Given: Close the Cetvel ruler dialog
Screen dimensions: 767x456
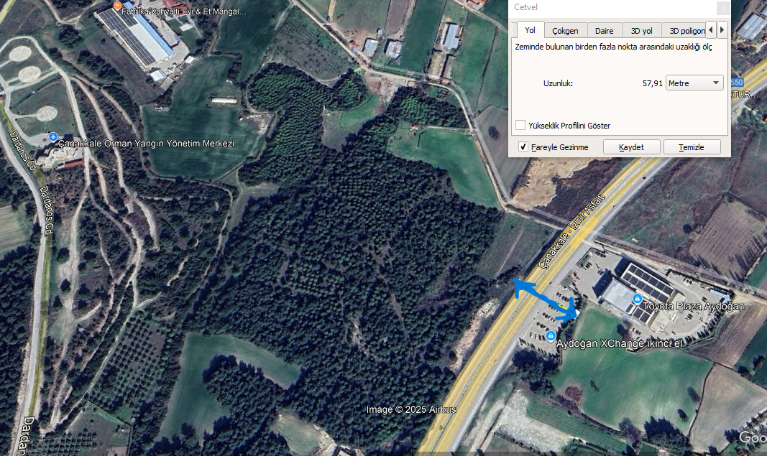Looking at the screenshot, I should click(x=723, y=8).
